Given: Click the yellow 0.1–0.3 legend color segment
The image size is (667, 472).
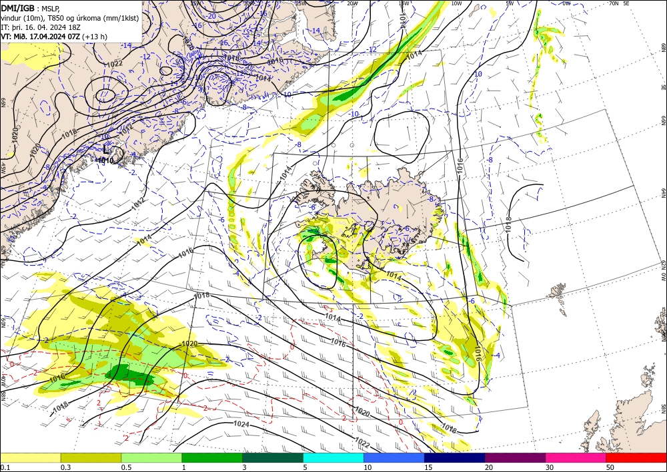Looking at the screenshot, I should pyautogui.click(x=30, y=457).
